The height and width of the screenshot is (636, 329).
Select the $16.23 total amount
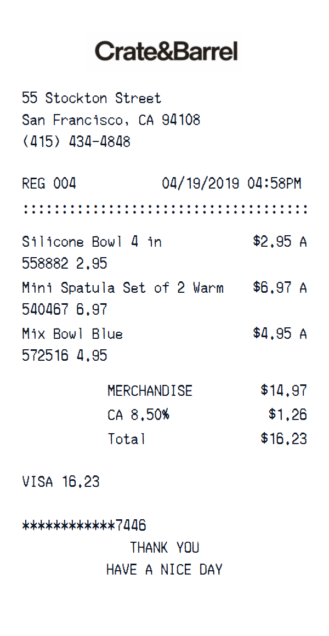coord(283,439)
